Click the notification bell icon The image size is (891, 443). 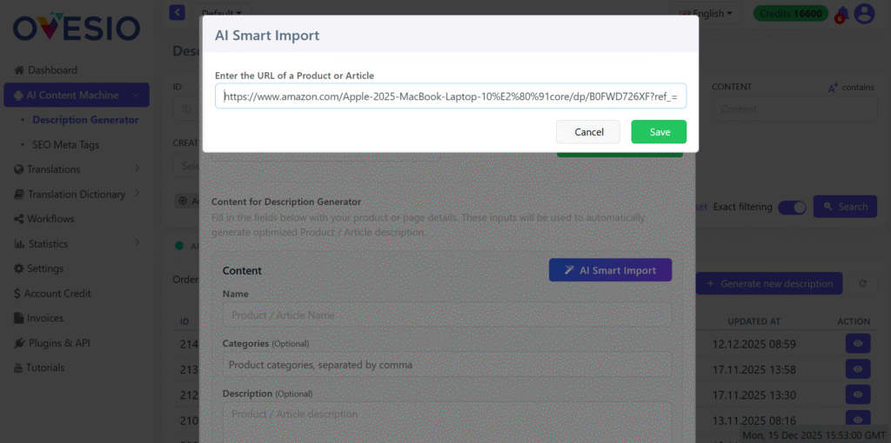click(842, 14)
